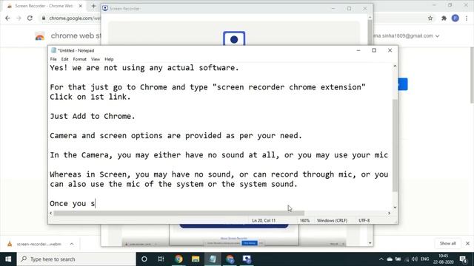The image size is (474, 266).
Task: Click Screen Recorder window scrollbar down arrow
Action: (370, 243)
